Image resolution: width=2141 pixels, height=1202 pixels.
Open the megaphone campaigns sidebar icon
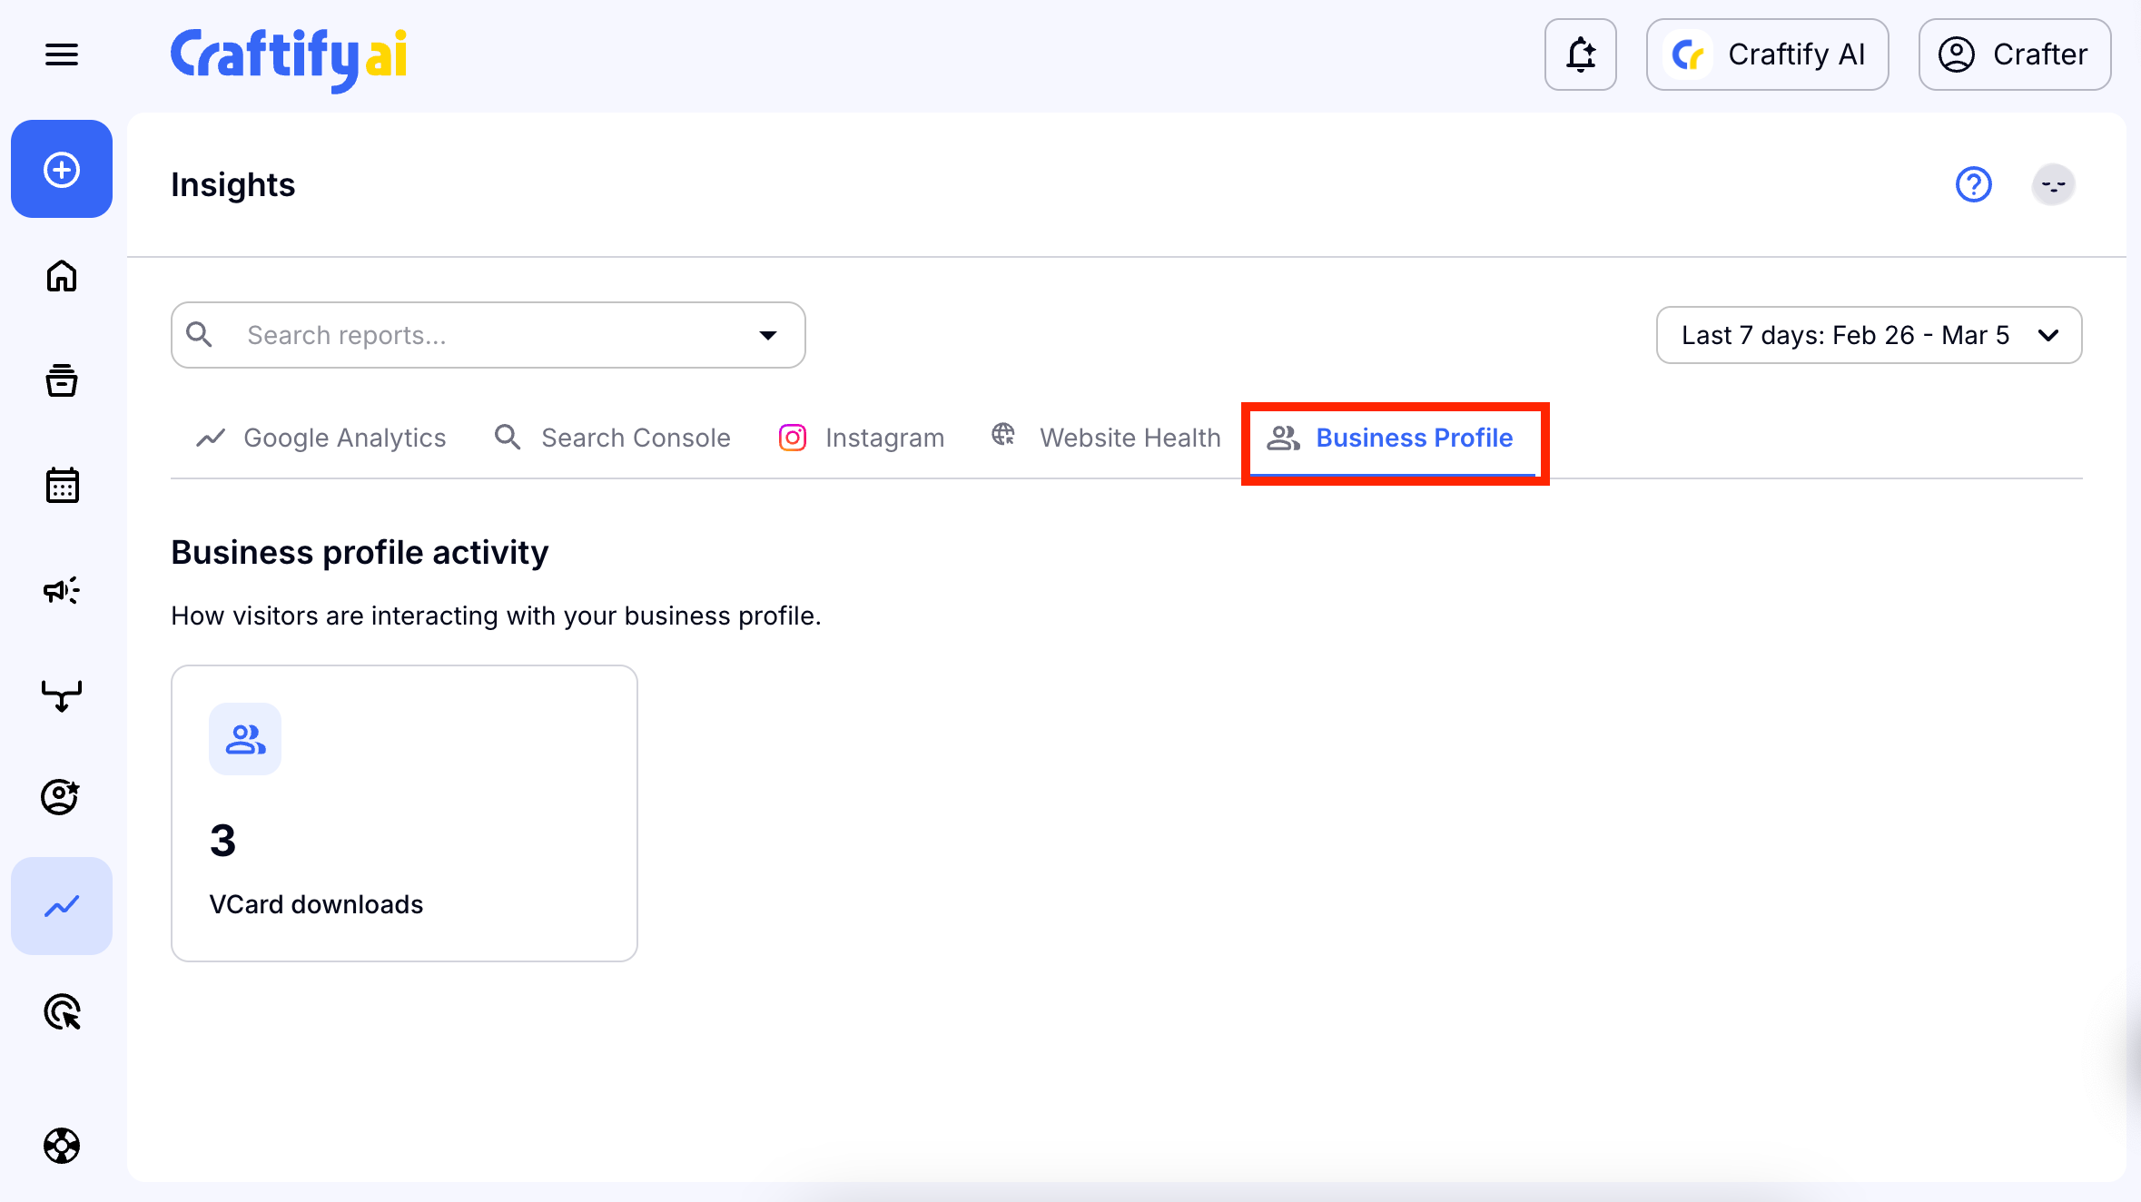[62, 591]
